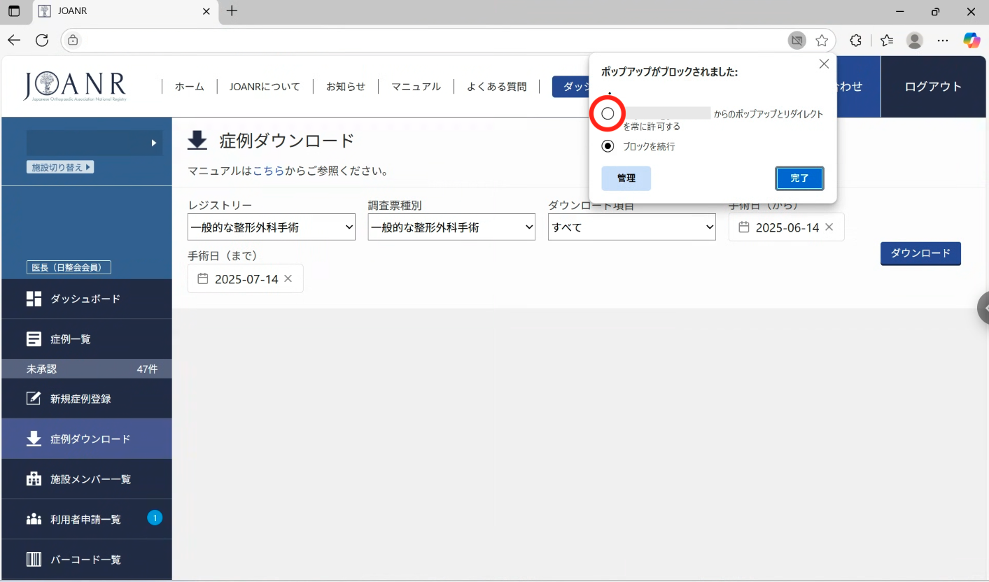This screenshot has height=582, width=989.
Task: Open Copilot from the browser toolbar
Action: 972,40
